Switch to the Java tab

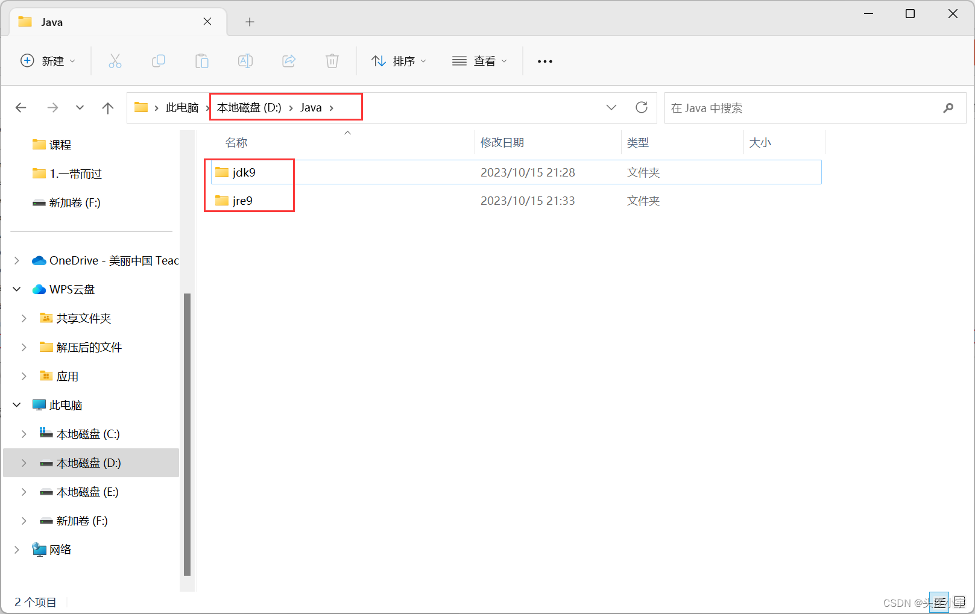coord(51,22)
